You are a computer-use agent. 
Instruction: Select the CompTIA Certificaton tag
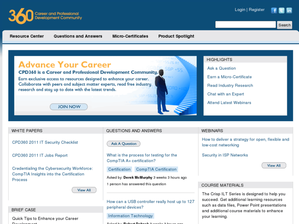pyautogui.click(x=156, y=169)
